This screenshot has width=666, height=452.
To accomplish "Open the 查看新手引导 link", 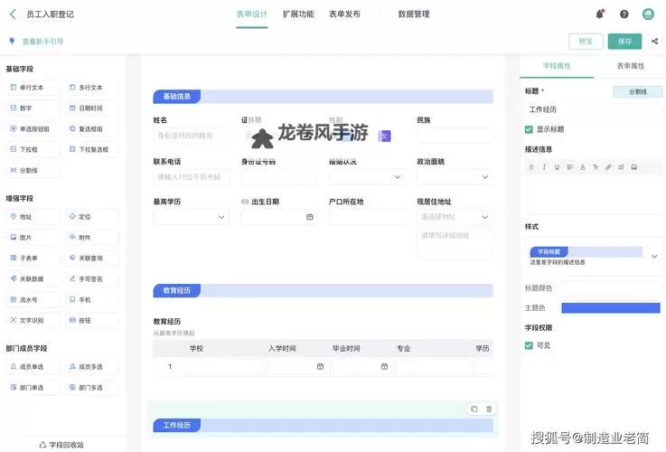I will pos(42,42).
